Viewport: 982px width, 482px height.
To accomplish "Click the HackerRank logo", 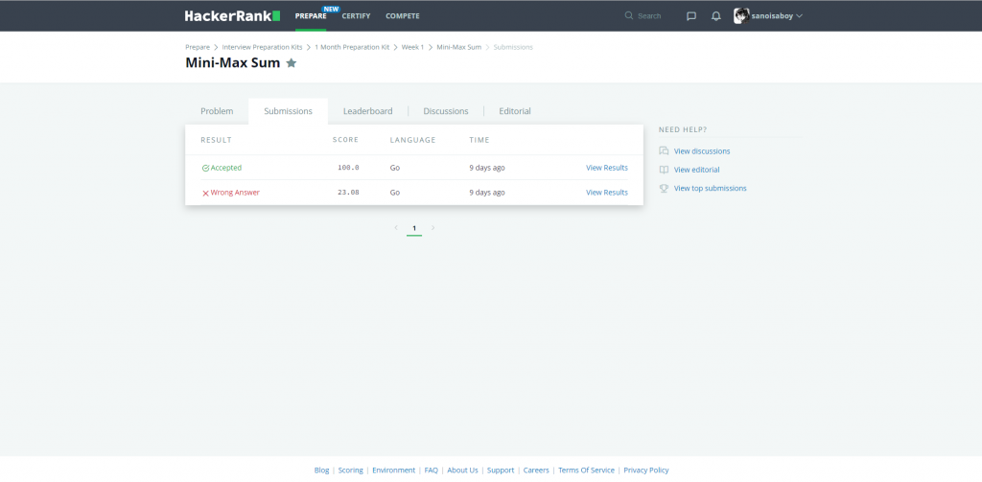I will [232, 15].
